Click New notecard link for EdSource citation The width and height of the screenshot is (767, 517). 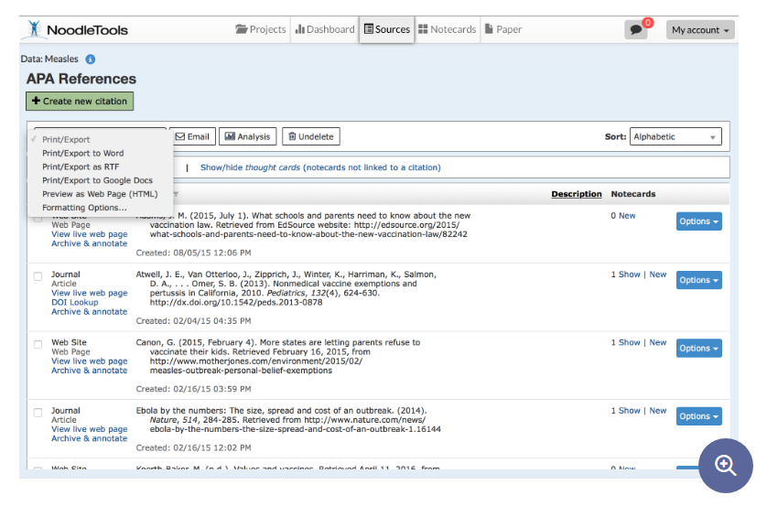click(x=627, y=216)
